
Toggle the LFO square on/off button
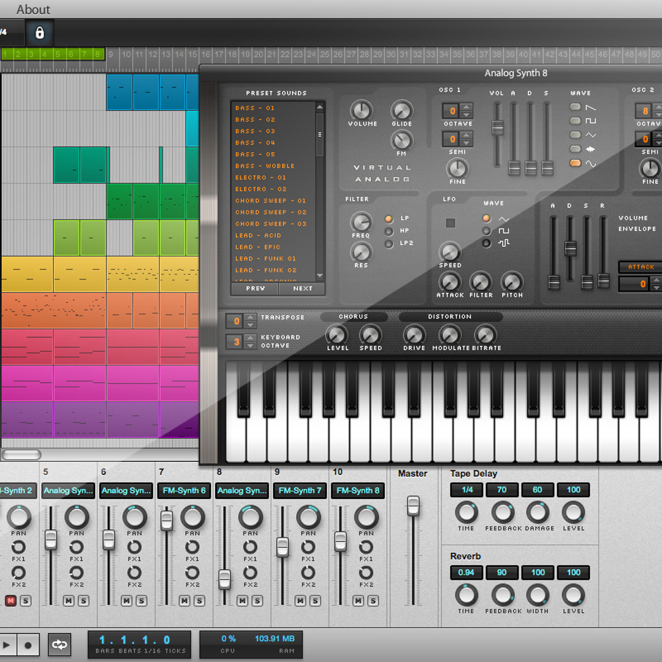(451, 223)
